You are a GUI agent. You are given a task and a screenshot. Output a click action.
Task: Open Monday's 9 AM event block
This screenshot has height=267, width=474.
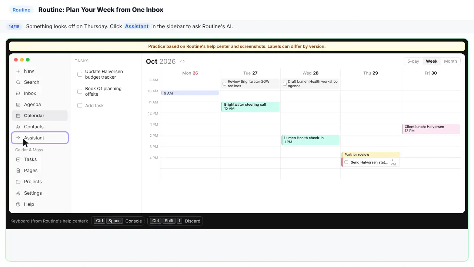pos(190,93)
